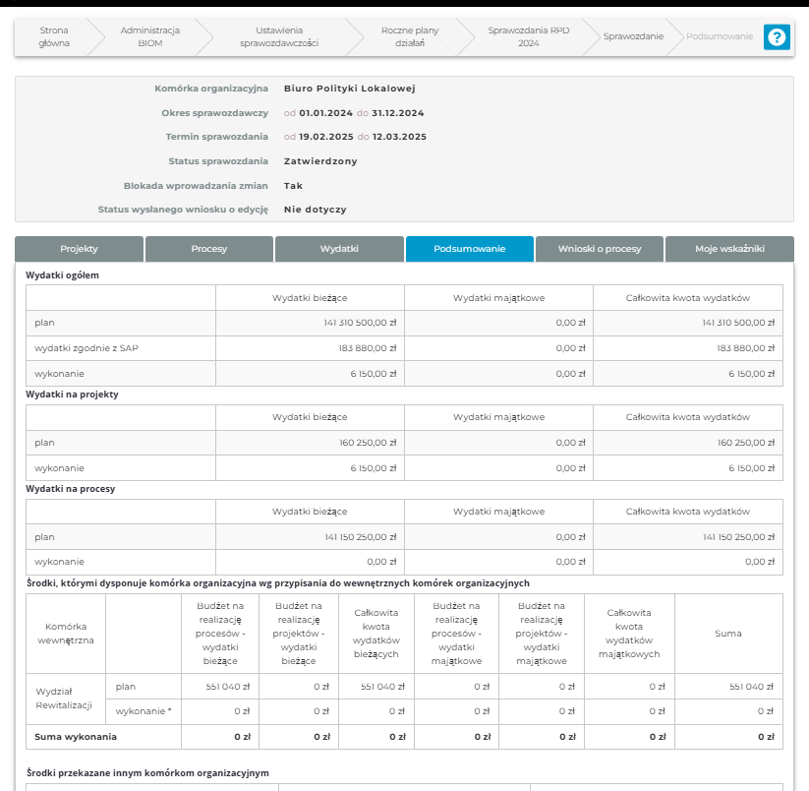Return to Sprawozdania RPD 2024 breadcrumb
The height and width of the screenshot is (791, 809).
coord(528,36)
